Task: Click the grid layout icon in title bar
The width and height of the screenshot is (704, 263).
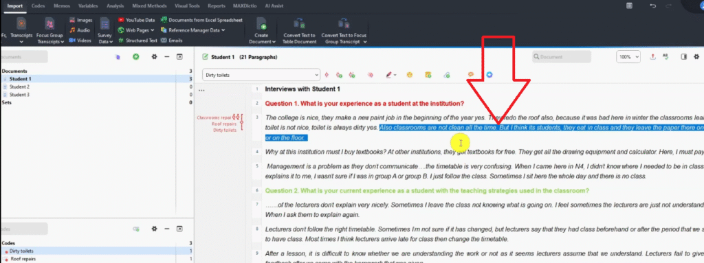Action: click(630, 5)
